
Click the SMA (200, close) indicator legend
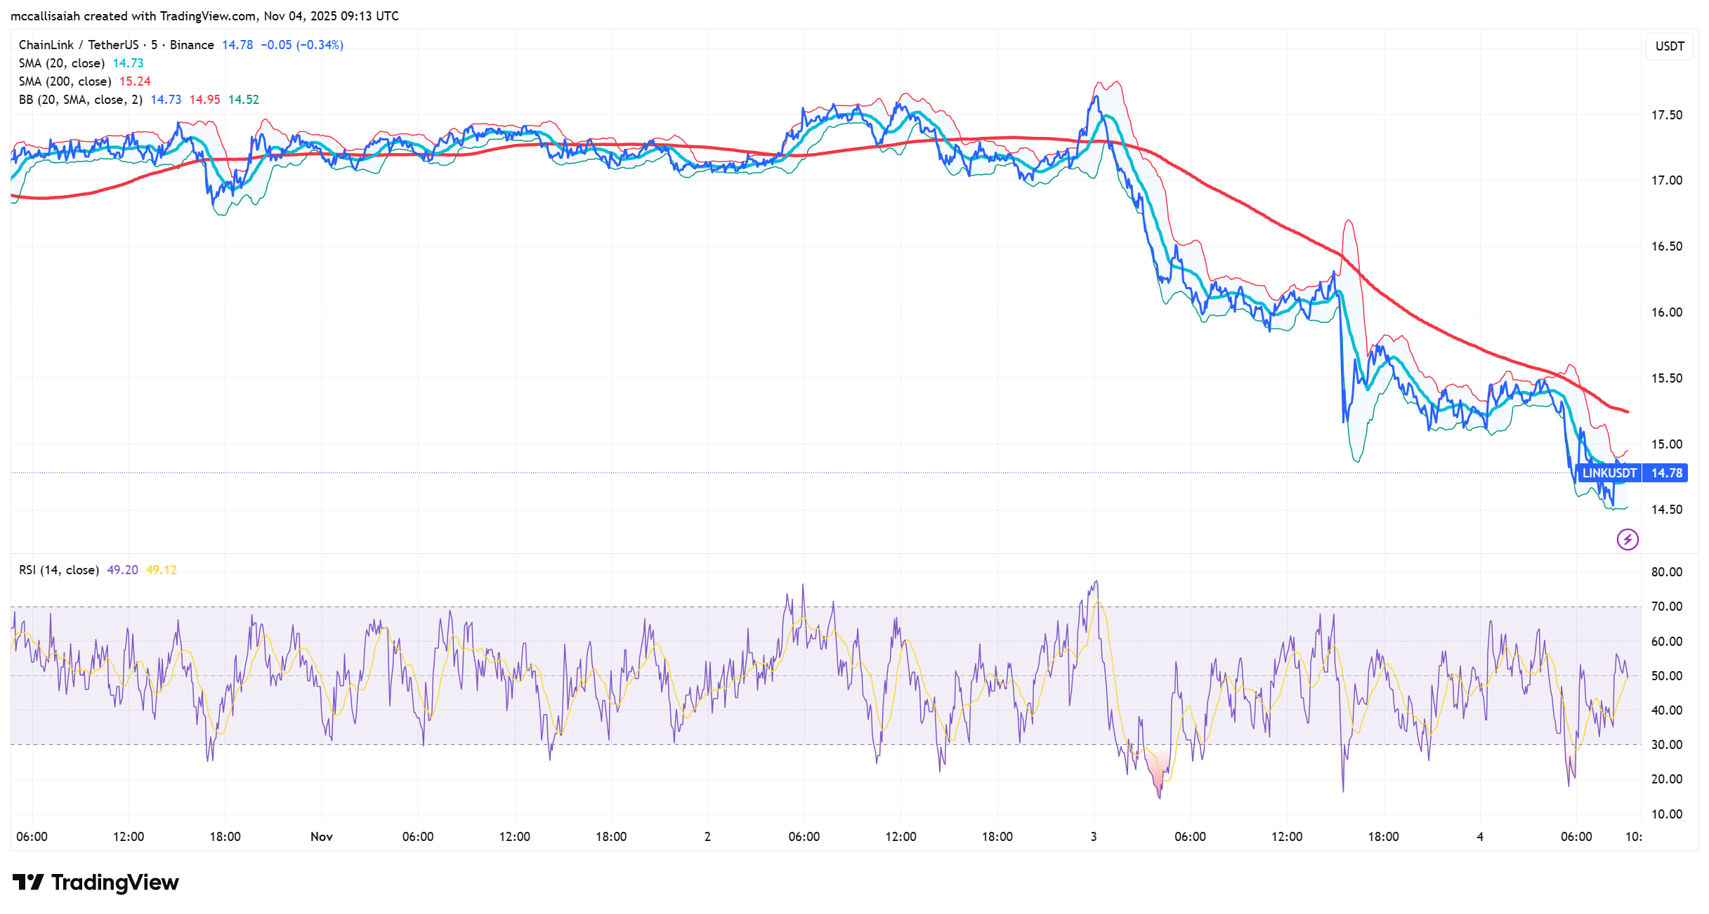point(65,81)
